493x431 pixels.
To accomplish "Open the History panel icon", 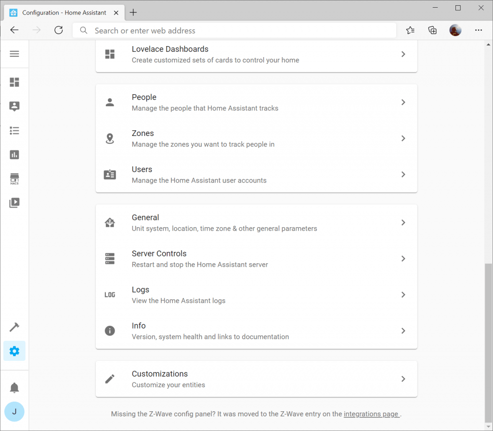I will [x=14, y=154].
